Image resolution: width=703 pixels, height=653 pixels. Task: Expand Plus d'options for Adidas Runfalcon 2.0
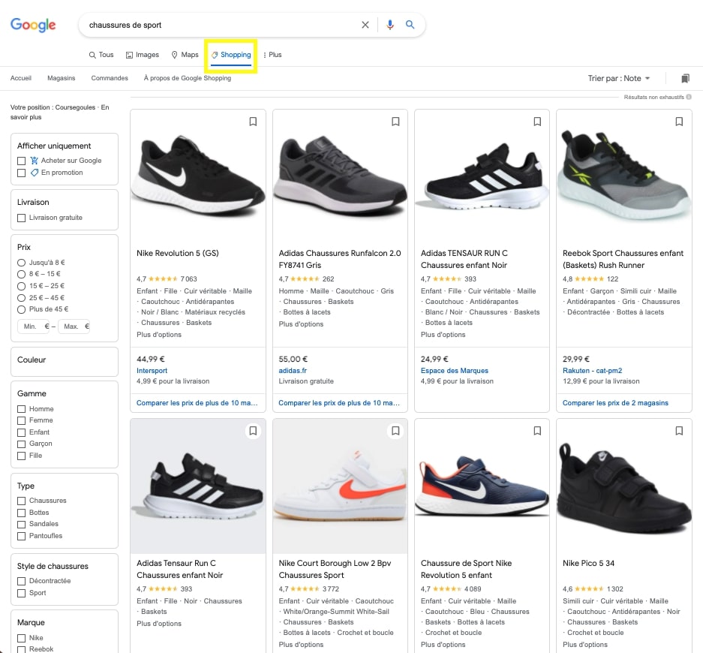click(x=301, y=324)
